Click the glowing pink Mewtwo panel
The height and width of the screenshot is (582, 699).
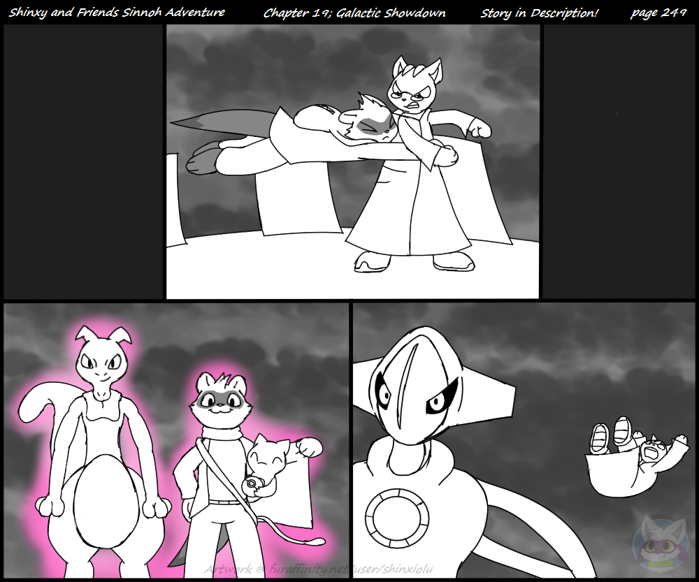(176, 441)
